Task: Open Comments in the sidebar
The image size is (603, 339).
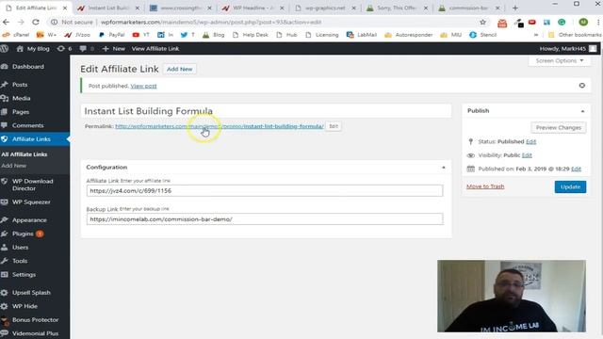Action: [x=27, y=125]
